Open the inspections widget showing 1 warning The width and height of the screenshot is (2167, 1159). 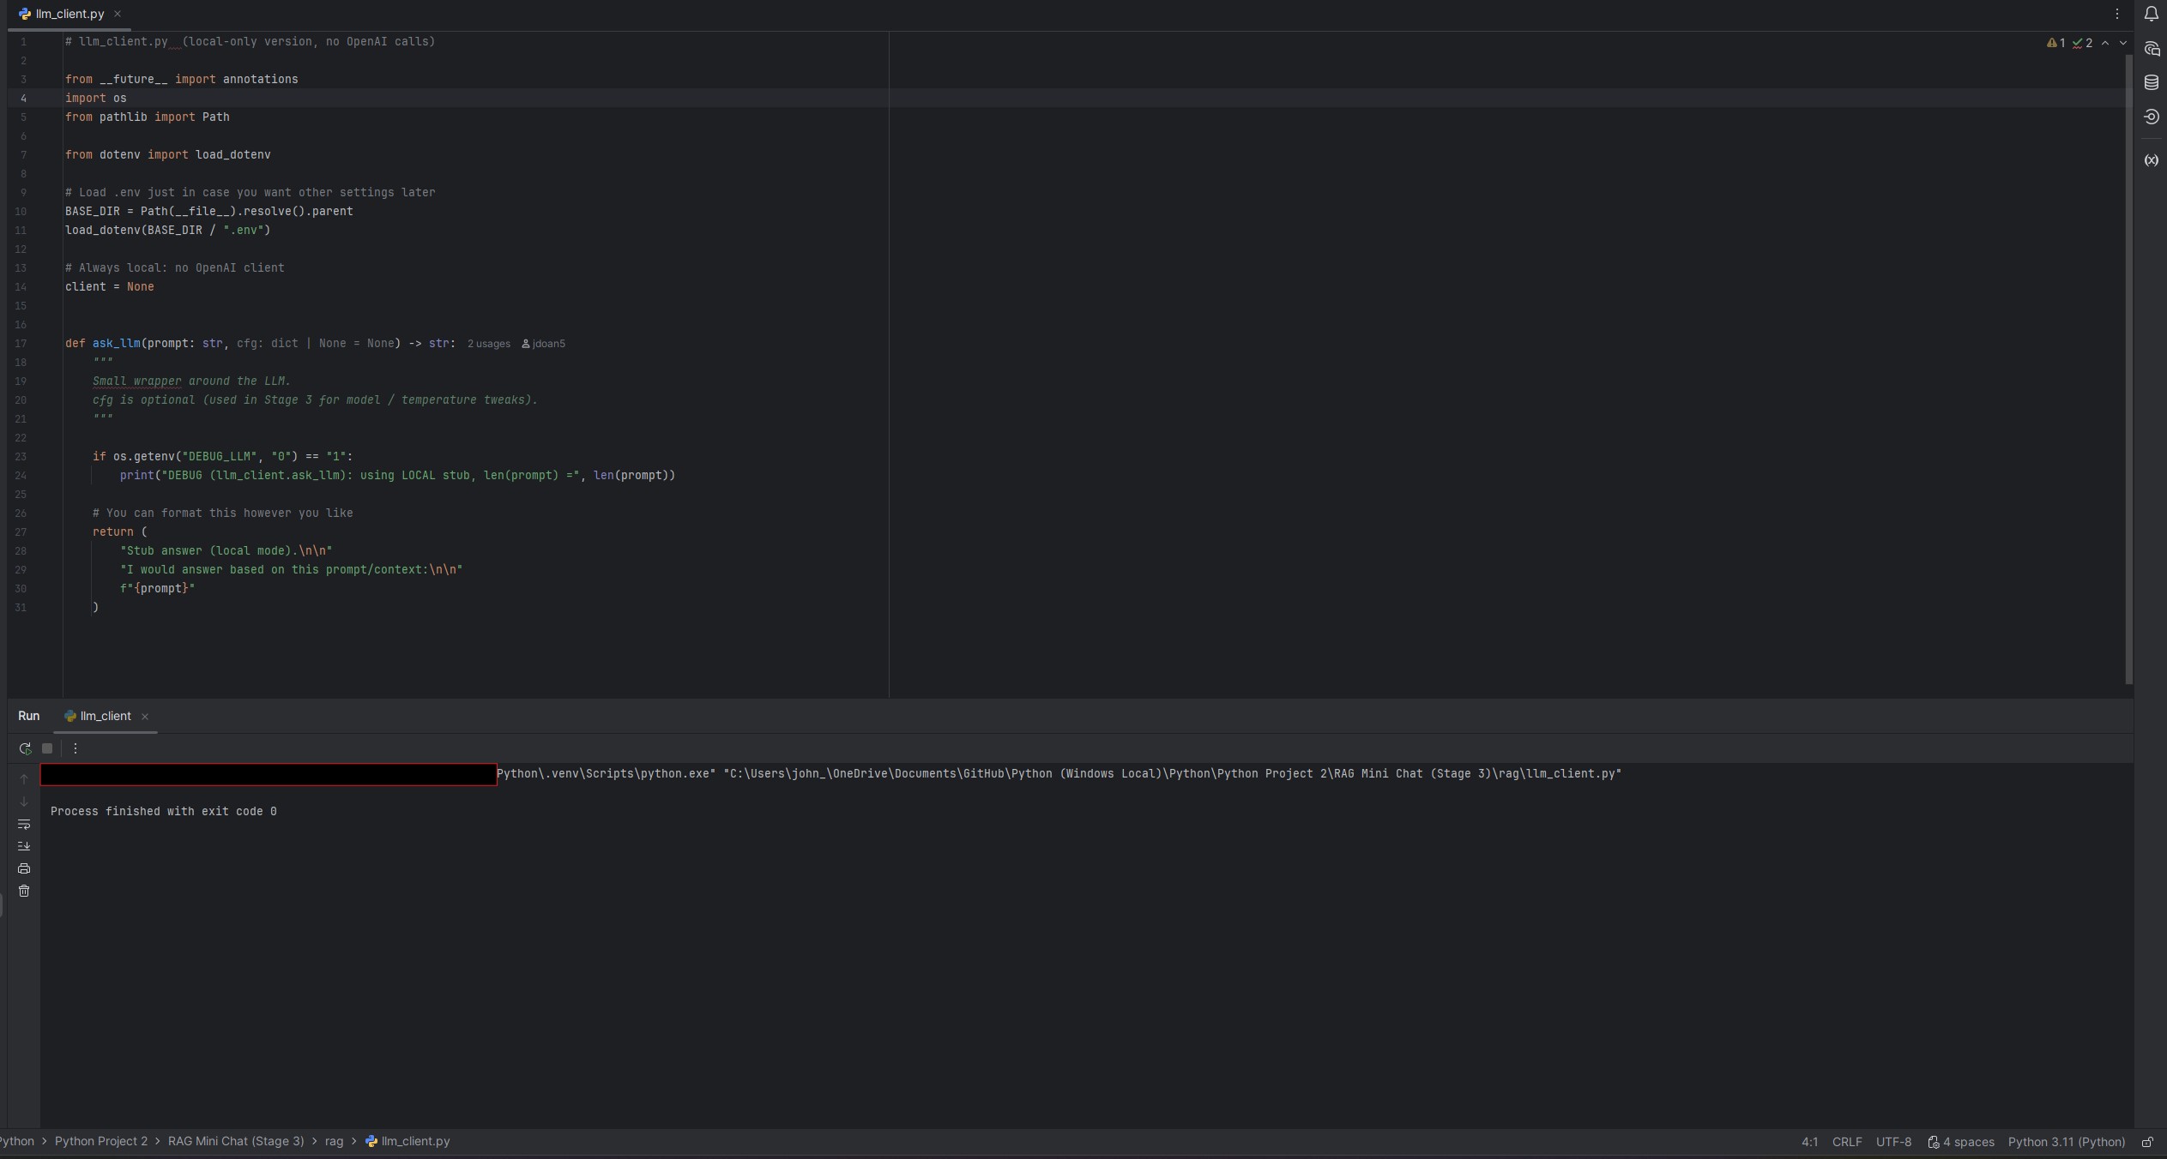(x=2055, y=43)
